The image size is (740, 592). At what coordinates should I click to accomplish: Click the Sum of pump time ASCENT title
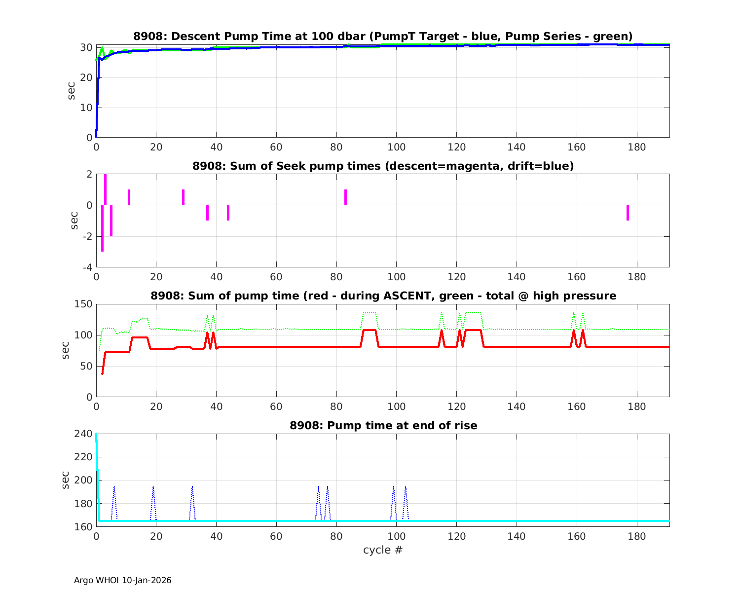[383, 296]
